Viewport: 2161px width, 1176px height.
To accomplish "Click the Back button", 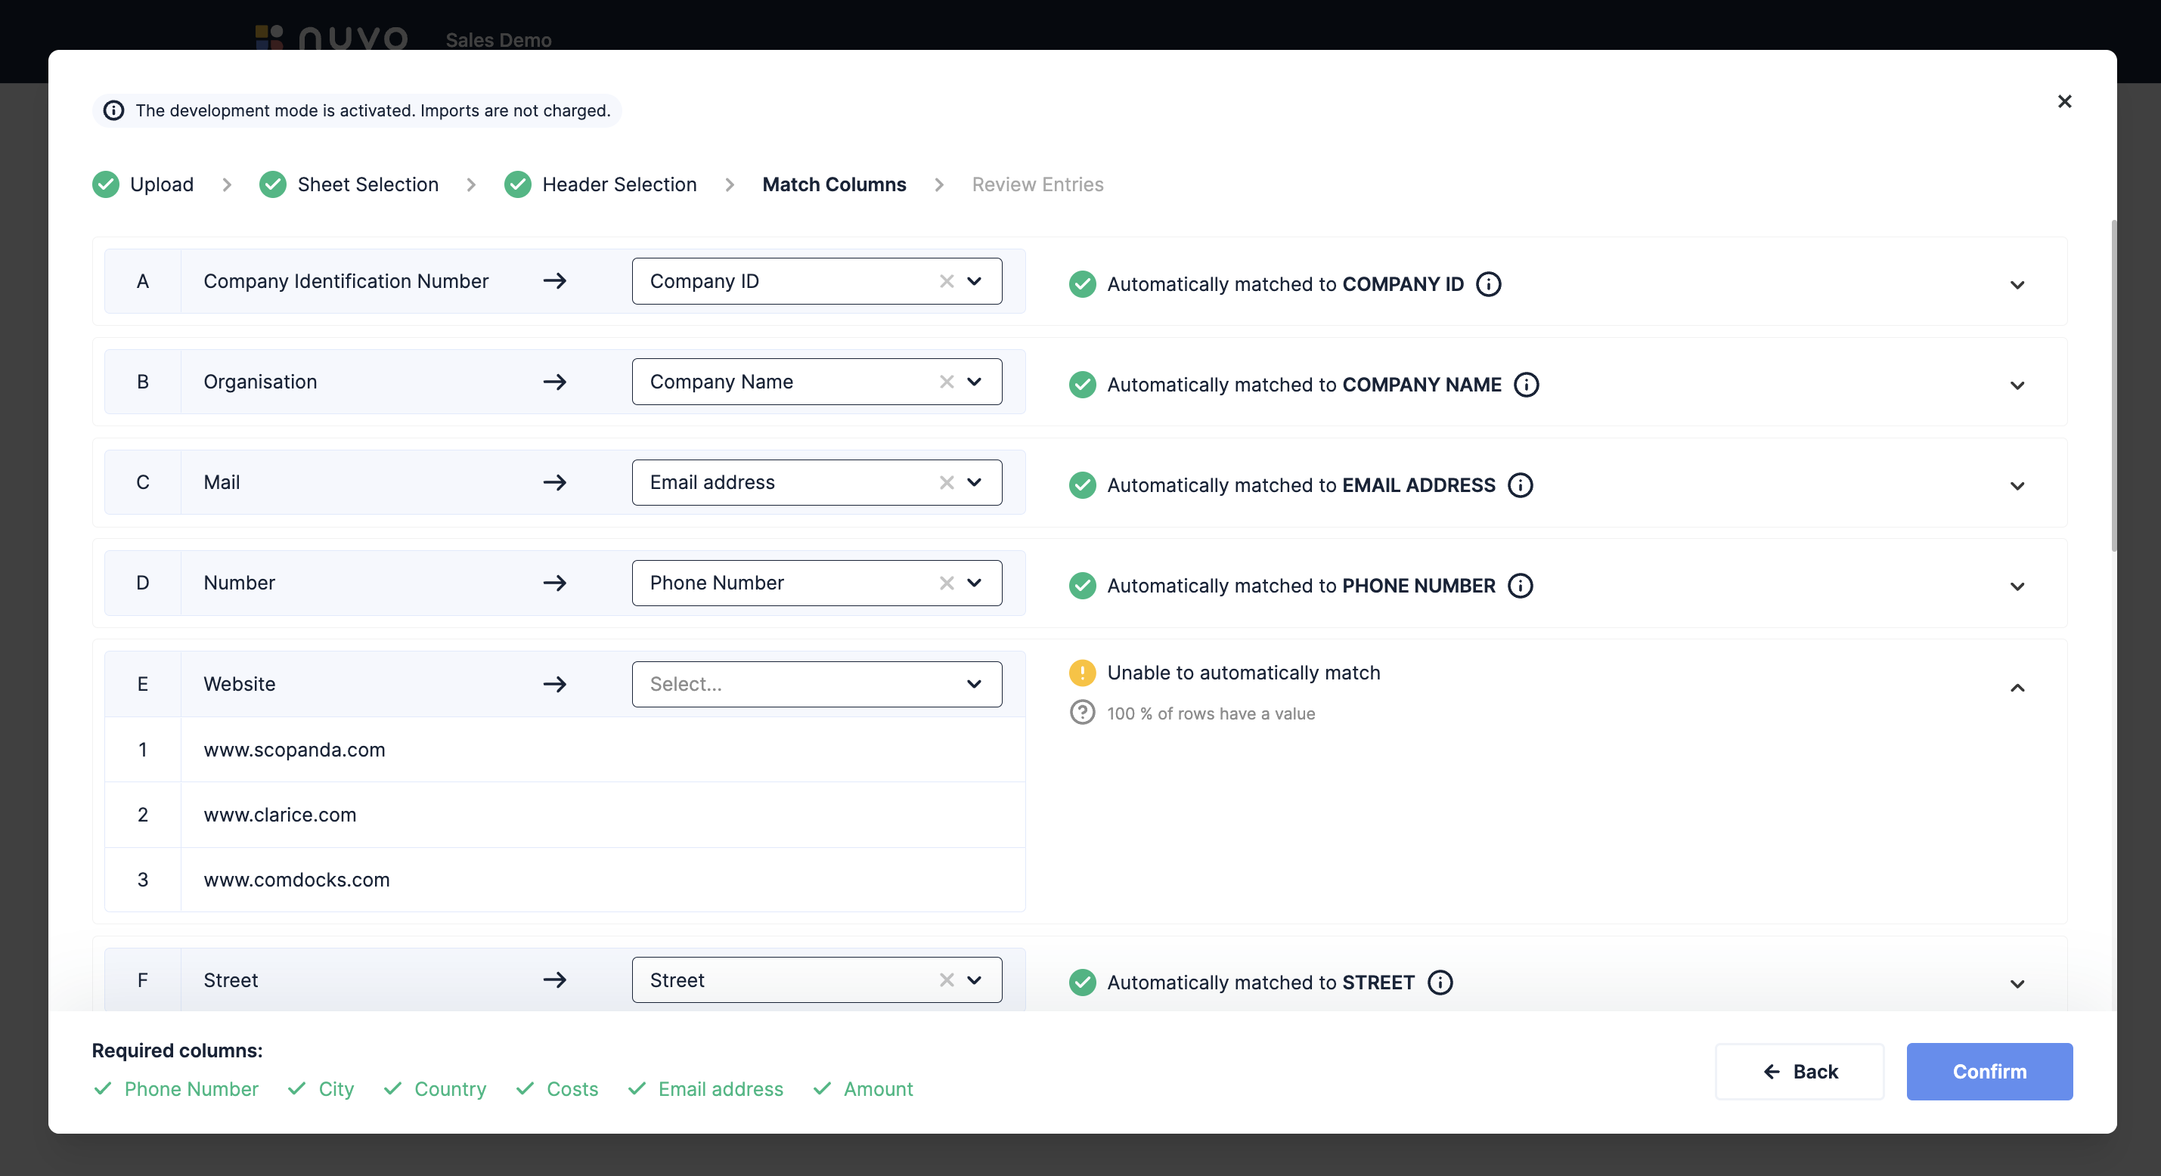I will [1800, 1071].
